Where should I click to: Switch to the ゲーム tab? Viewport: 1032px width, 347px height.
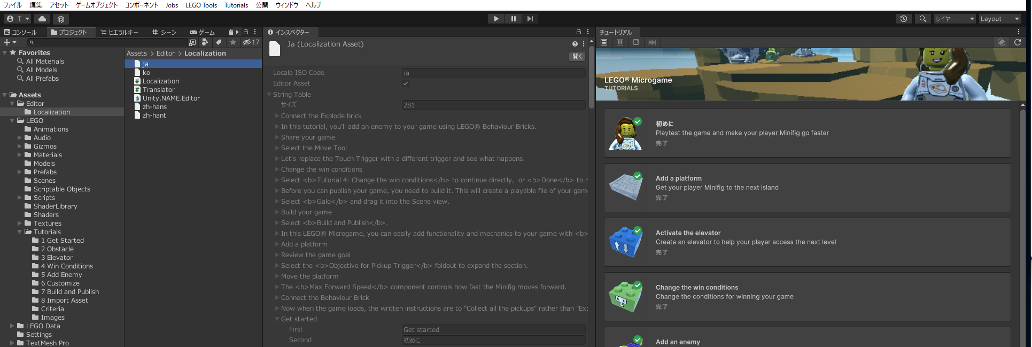(202, 32)
